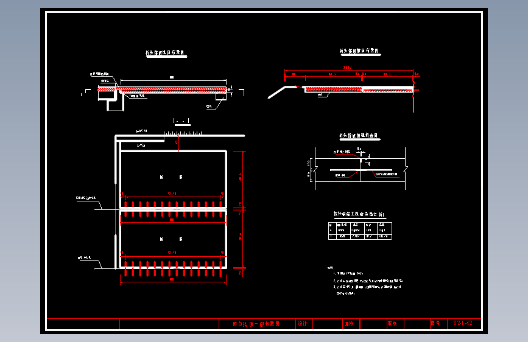Select the top-right section view title text
The width and height of the screenshot is (528, 342).
coord(359,51)
